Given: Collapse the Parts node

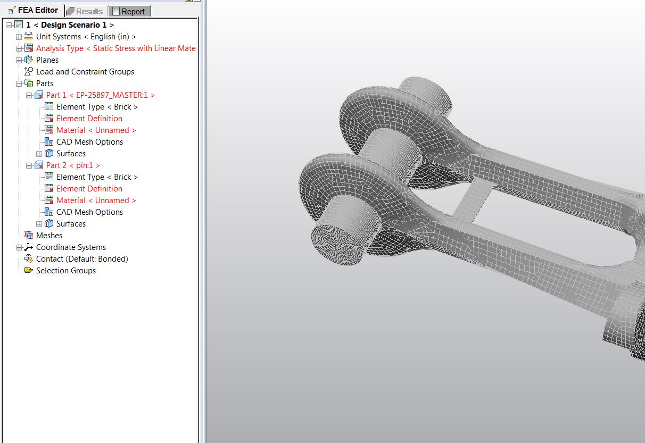Looking at the screenshot, I should click(x=19, y=83).
